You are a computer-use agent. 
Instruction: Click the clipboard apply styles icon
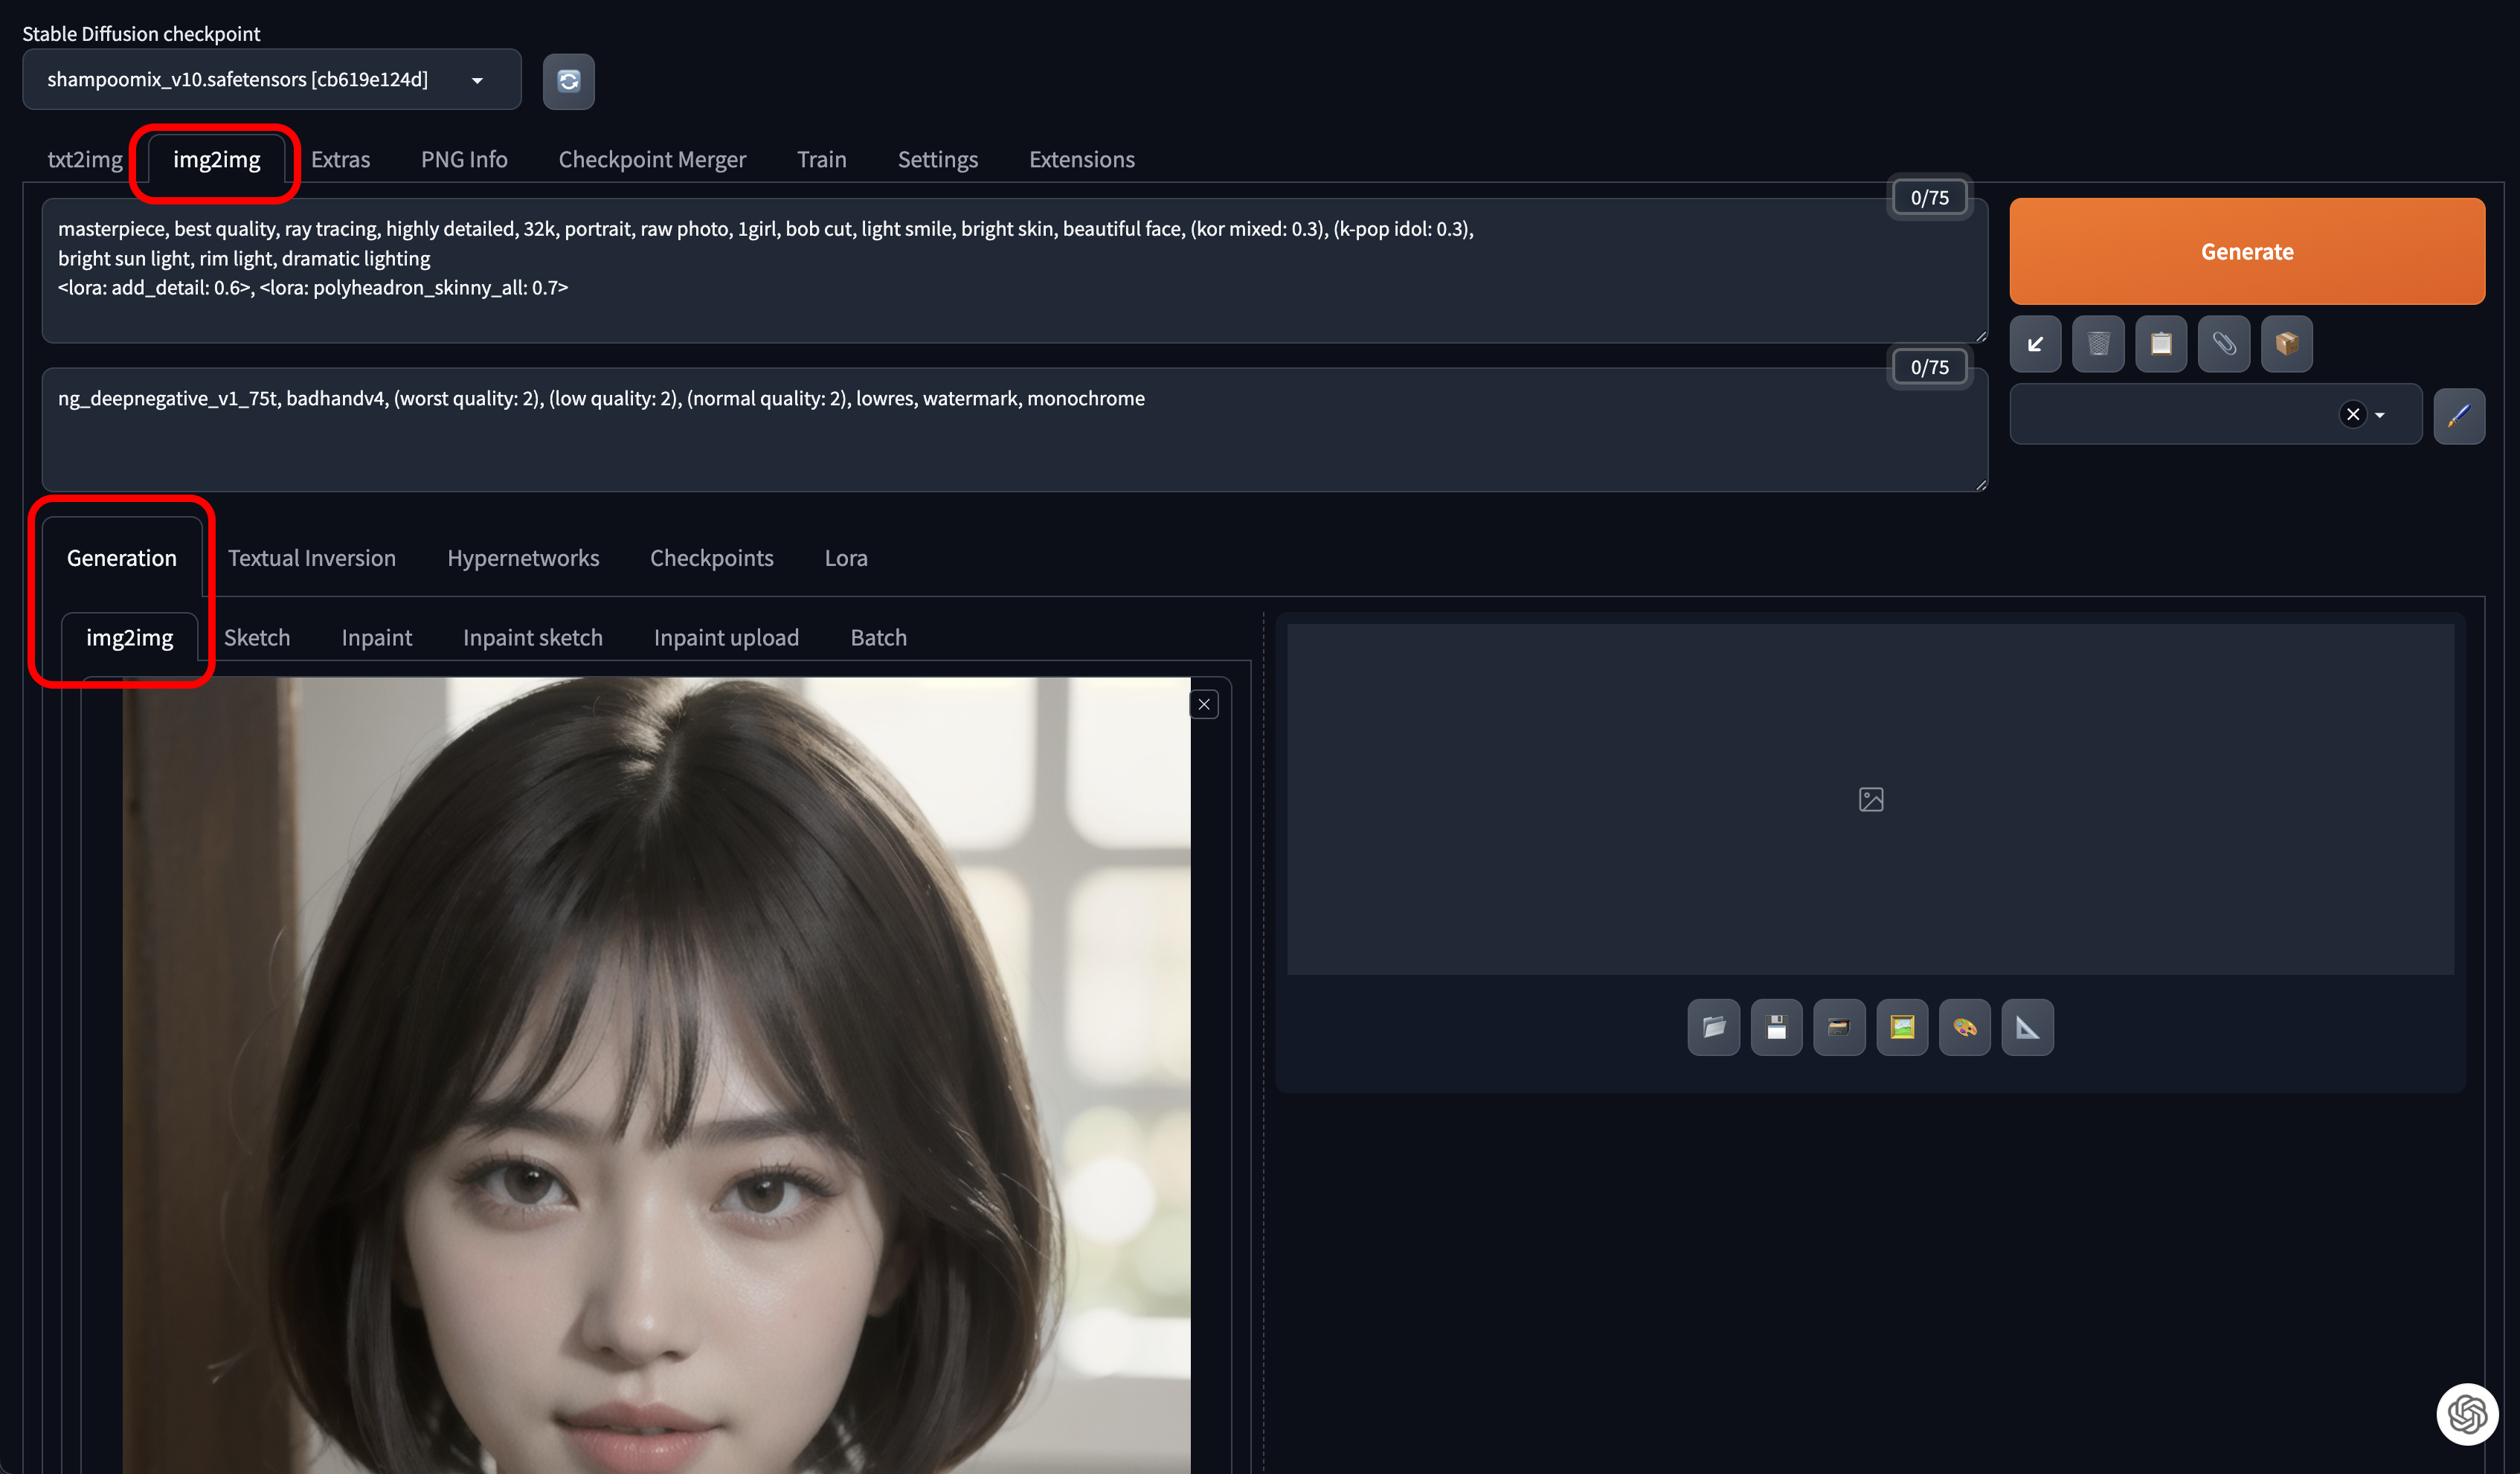[2161, 344]
